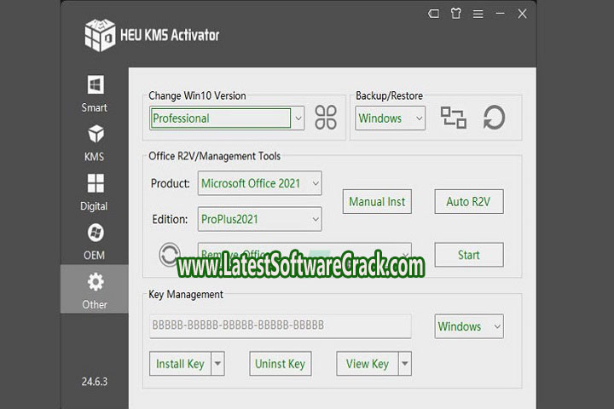Click the backup icon next to Windows dropdown
Screen dimensions: 614x409
click(x=453, y=118)
